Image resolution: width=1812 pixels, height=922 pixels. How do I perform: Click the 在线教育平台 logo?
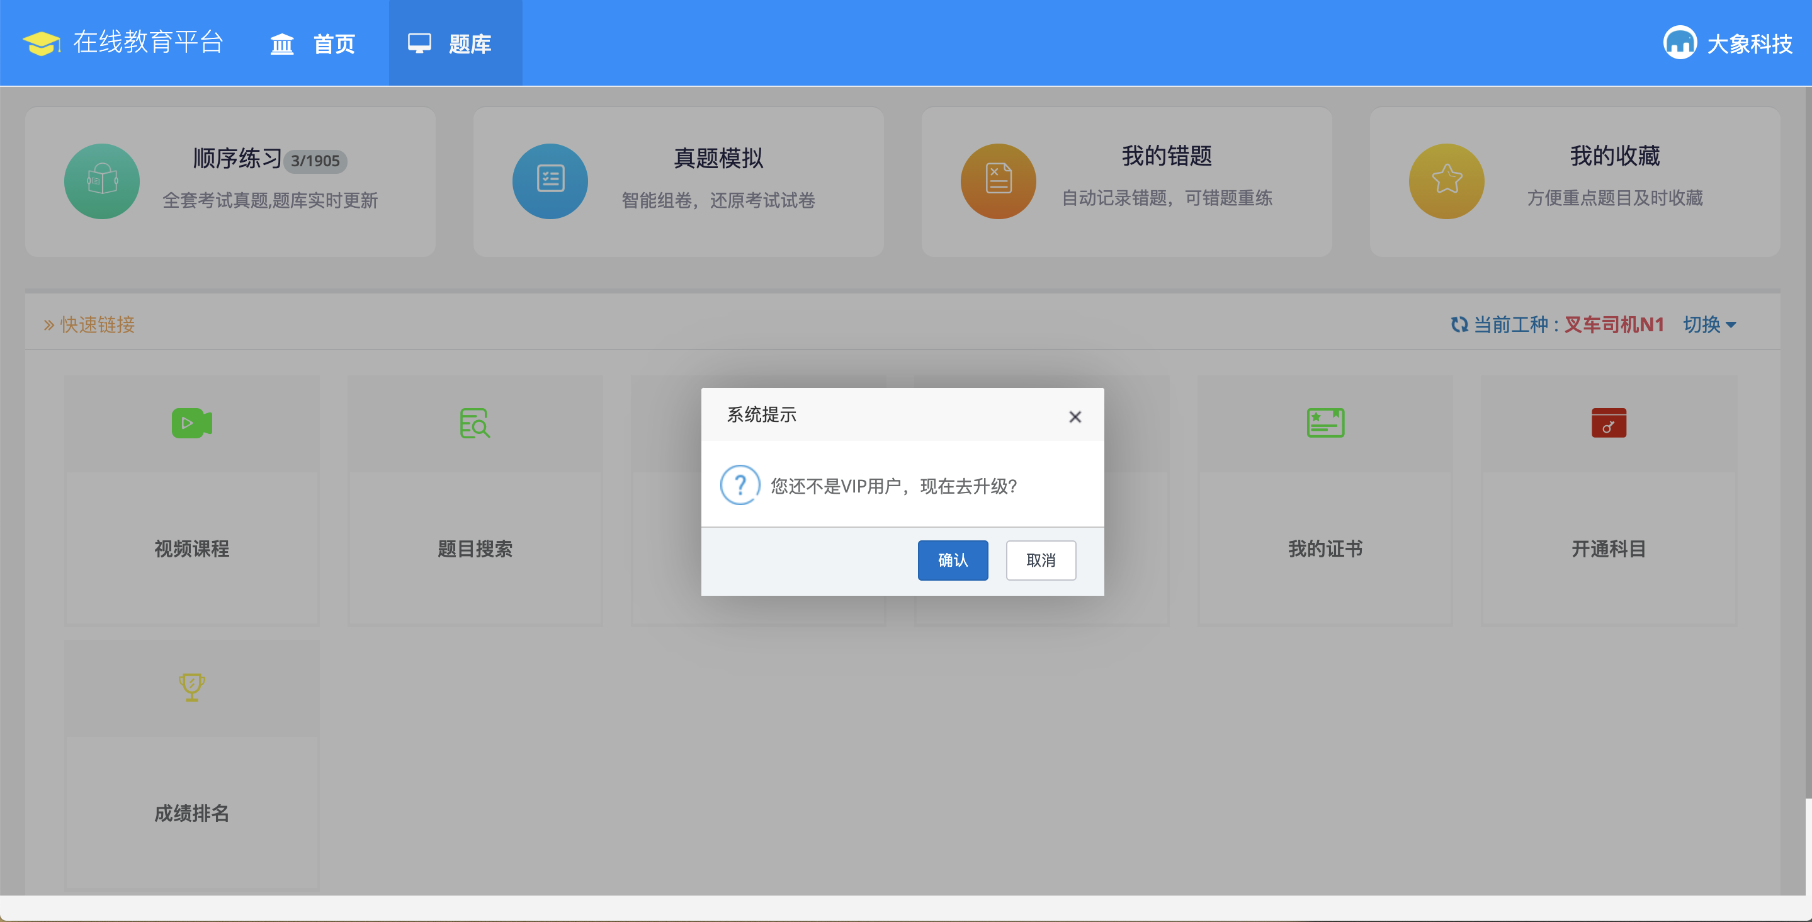[123, 42]
